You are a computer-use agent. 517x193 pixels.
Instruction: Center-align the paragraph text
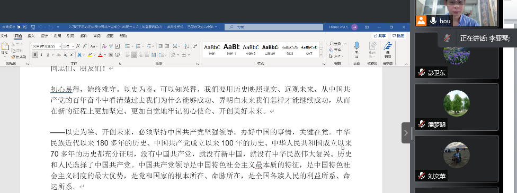click(x=134, y=55)
